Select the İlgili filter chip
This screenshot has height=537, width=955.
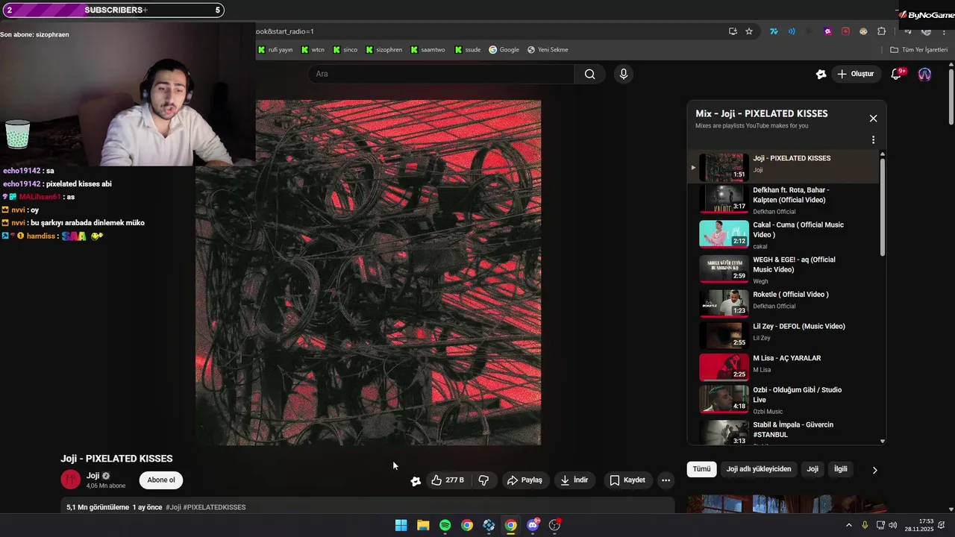tap(840, 469)
